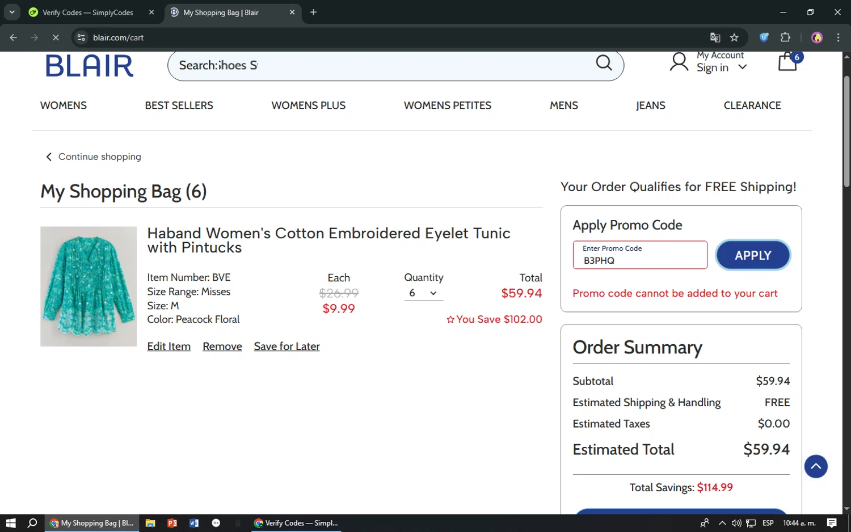The image size is (851, 532).
Task: Open the BEST SELLERS menu
Action: [x=179, y=105]
